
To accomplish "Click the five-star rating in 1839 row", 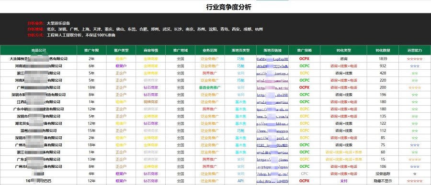I will pyautogui.click(x=415, y=59).
